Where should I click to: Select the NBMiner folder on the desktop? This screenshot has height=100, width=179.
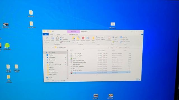tap(31, 14)
